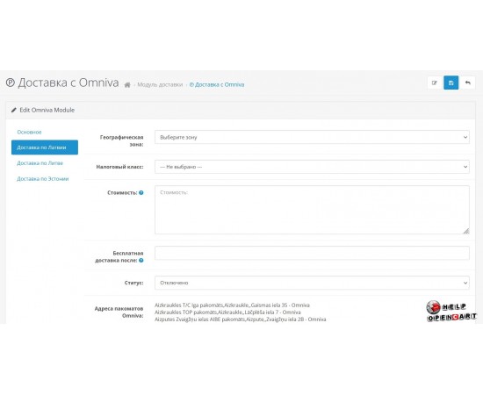
Task: Open the Налоговый класс dropdown
Action: click(x=312, y=167)
